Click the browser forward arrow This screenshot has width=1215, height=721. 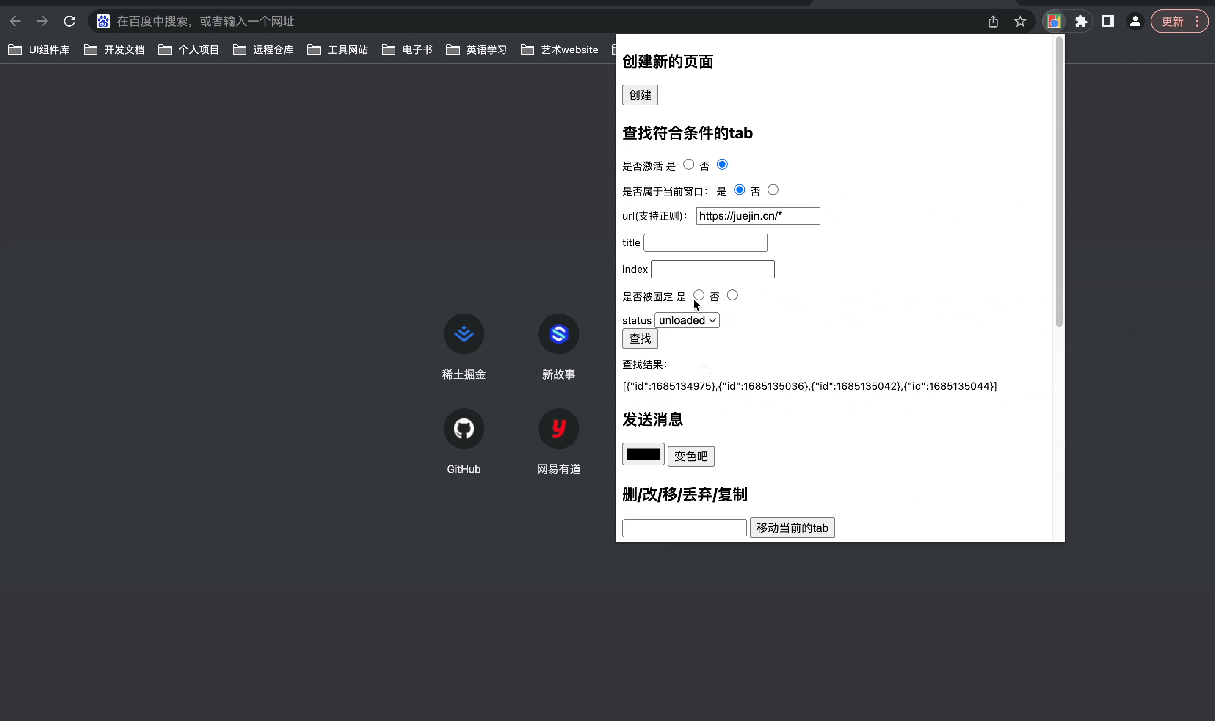coord(42,21)
